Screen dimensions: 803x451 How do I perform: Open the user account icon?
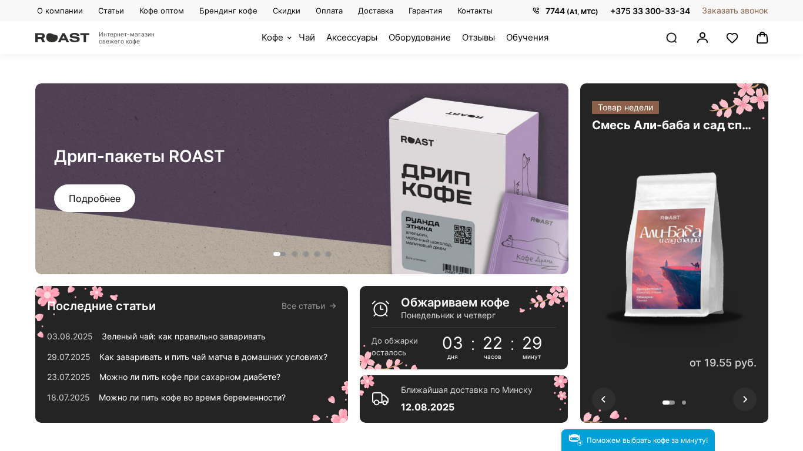tap(702, 38)
